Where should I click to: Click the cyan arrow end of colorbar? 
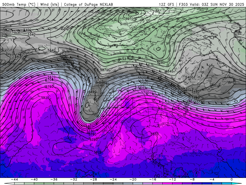coord(236,183)
